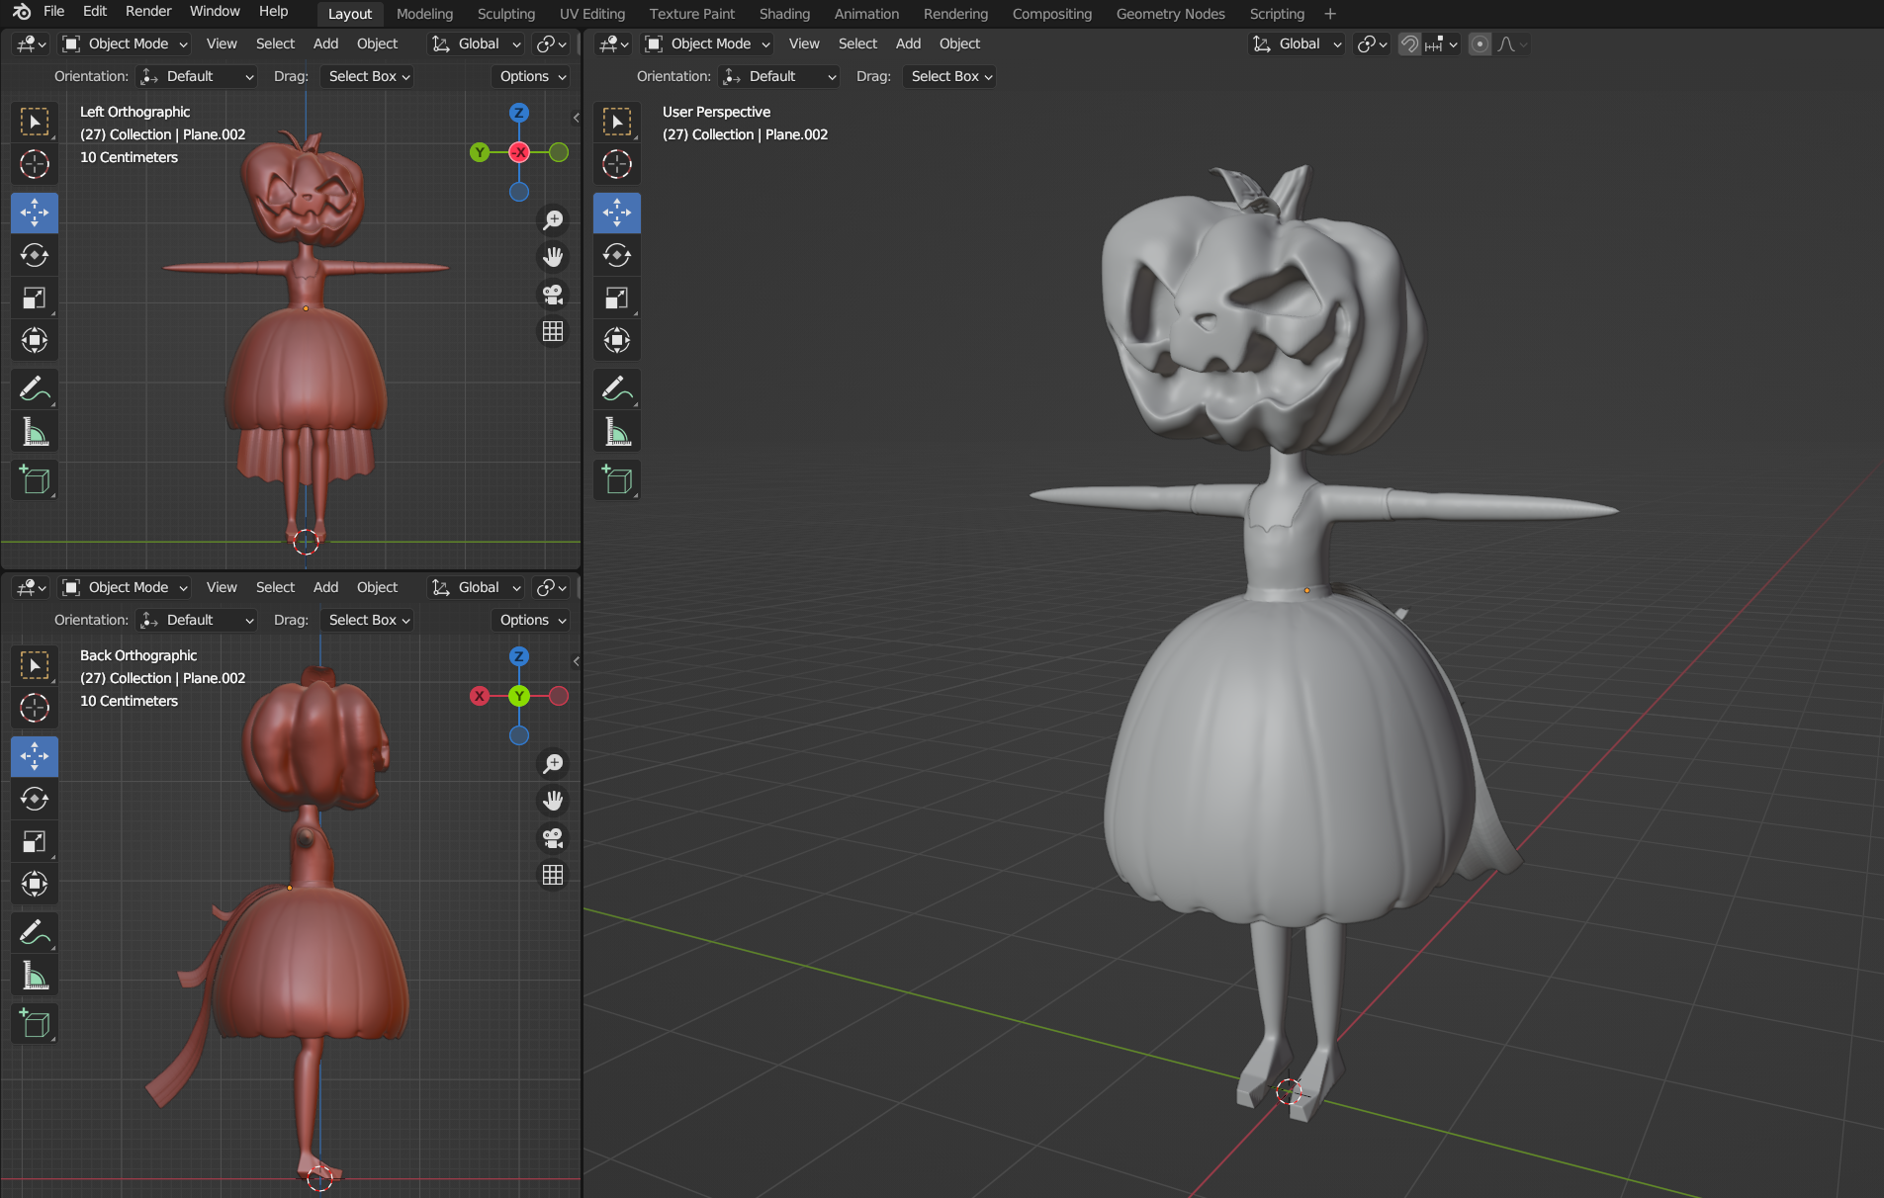The image size is (1884, 1198).
Task: Open Object Mode dropdown in Left Orthographic header
Action: 125,43
